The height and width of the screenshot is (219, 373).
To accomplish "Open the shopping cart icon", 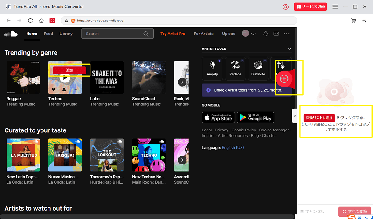I will pos(354,21).
